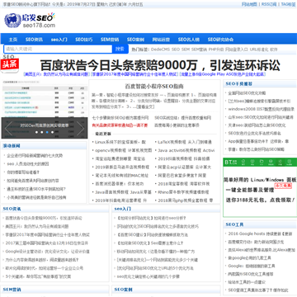Open the Java语言视频教程 article link
Image resolution: width=297 pixels, height=297 pixels.
pos(123,192)
